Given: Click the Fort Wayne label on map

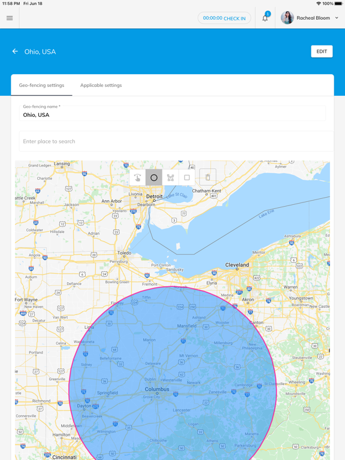Looking at the screenshot, I should (x=26, y=299).
